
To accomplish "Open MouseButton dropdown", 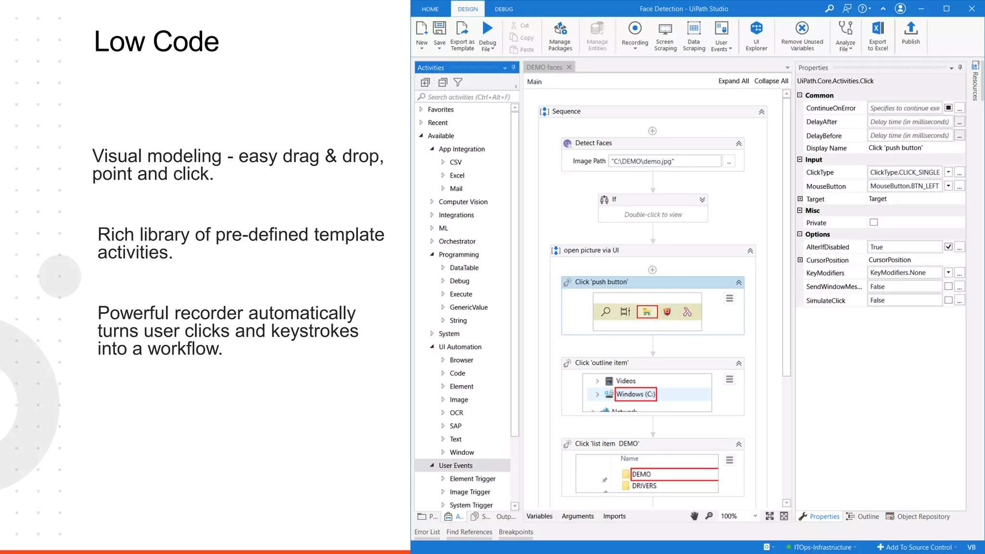I will point(948,186).
